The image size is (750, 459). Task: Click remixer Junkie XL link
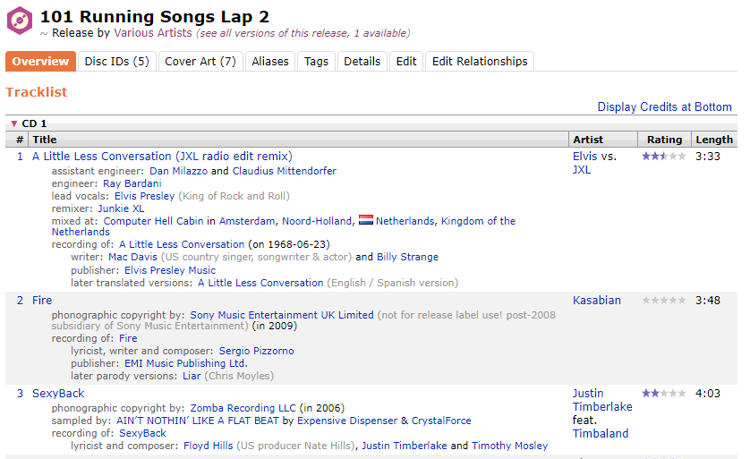coord(121,208)
